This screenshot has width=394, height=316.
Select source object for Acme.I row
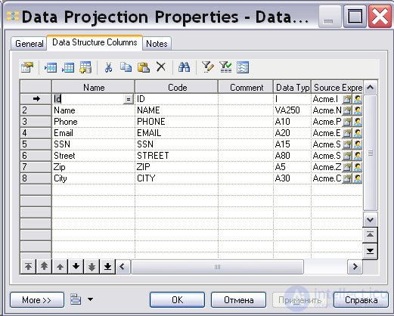[x=358, y=99]
